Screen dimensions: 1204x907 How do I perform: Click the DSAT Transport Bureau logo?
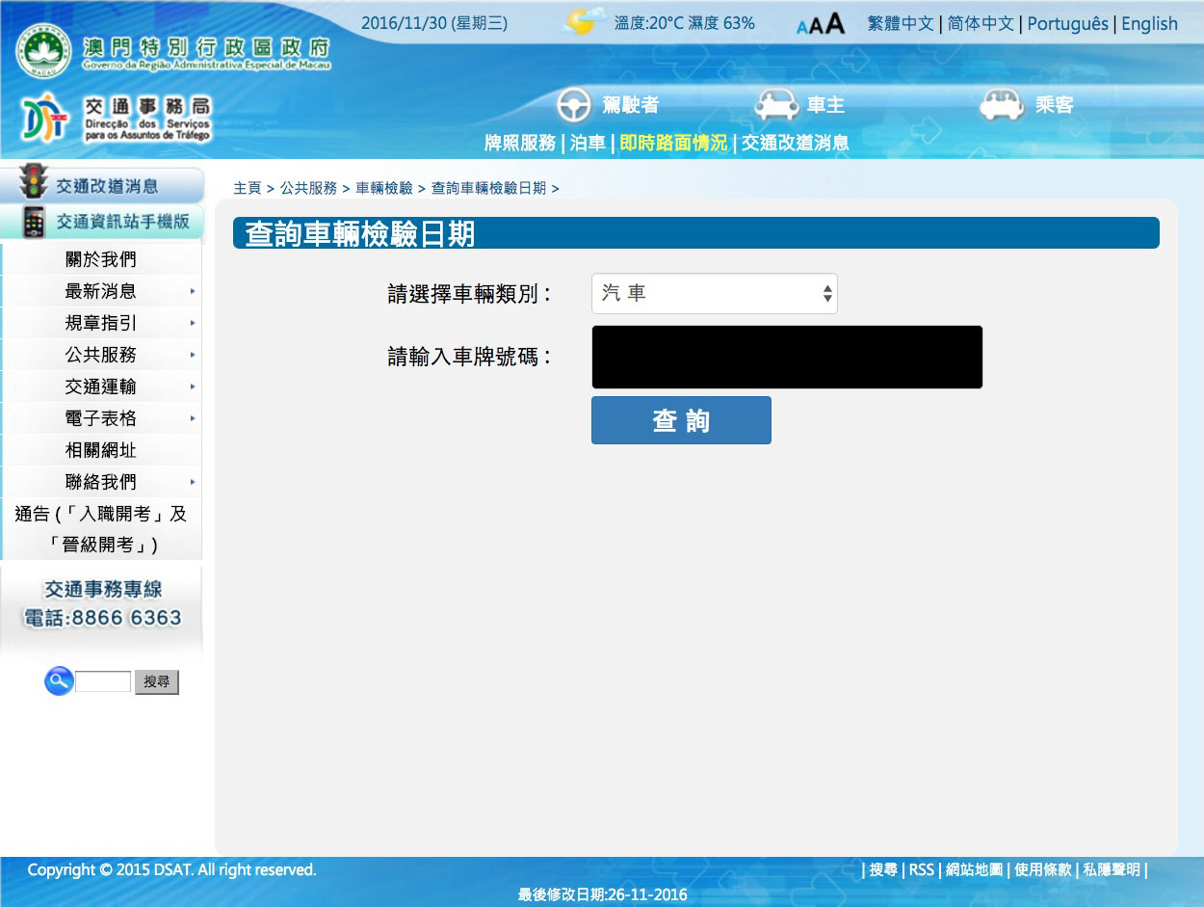[46, 118]
